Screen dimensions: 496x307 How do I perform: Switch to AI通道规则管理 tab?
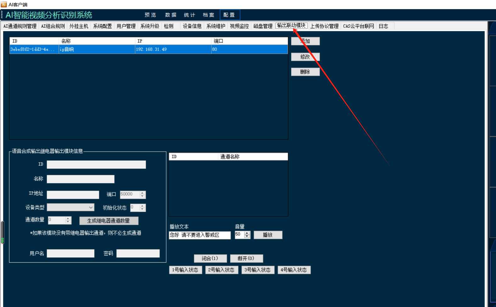[20, 26]
